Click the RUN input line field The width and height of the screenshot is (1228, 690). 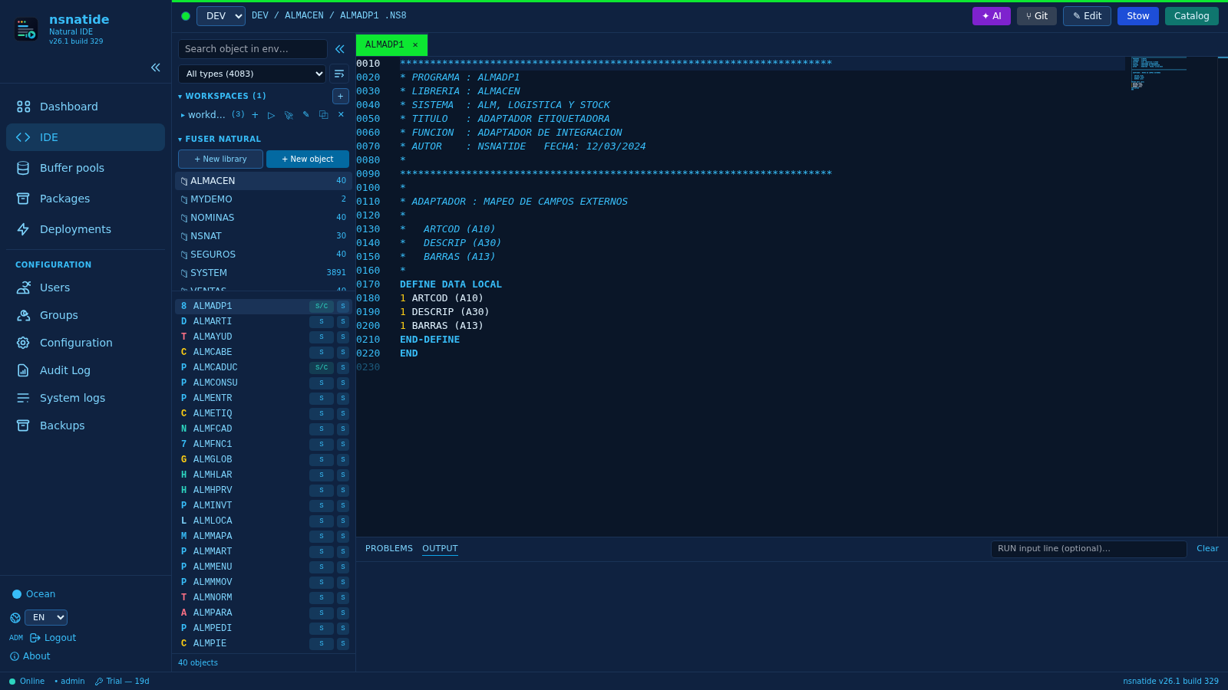pos(1089,549)
